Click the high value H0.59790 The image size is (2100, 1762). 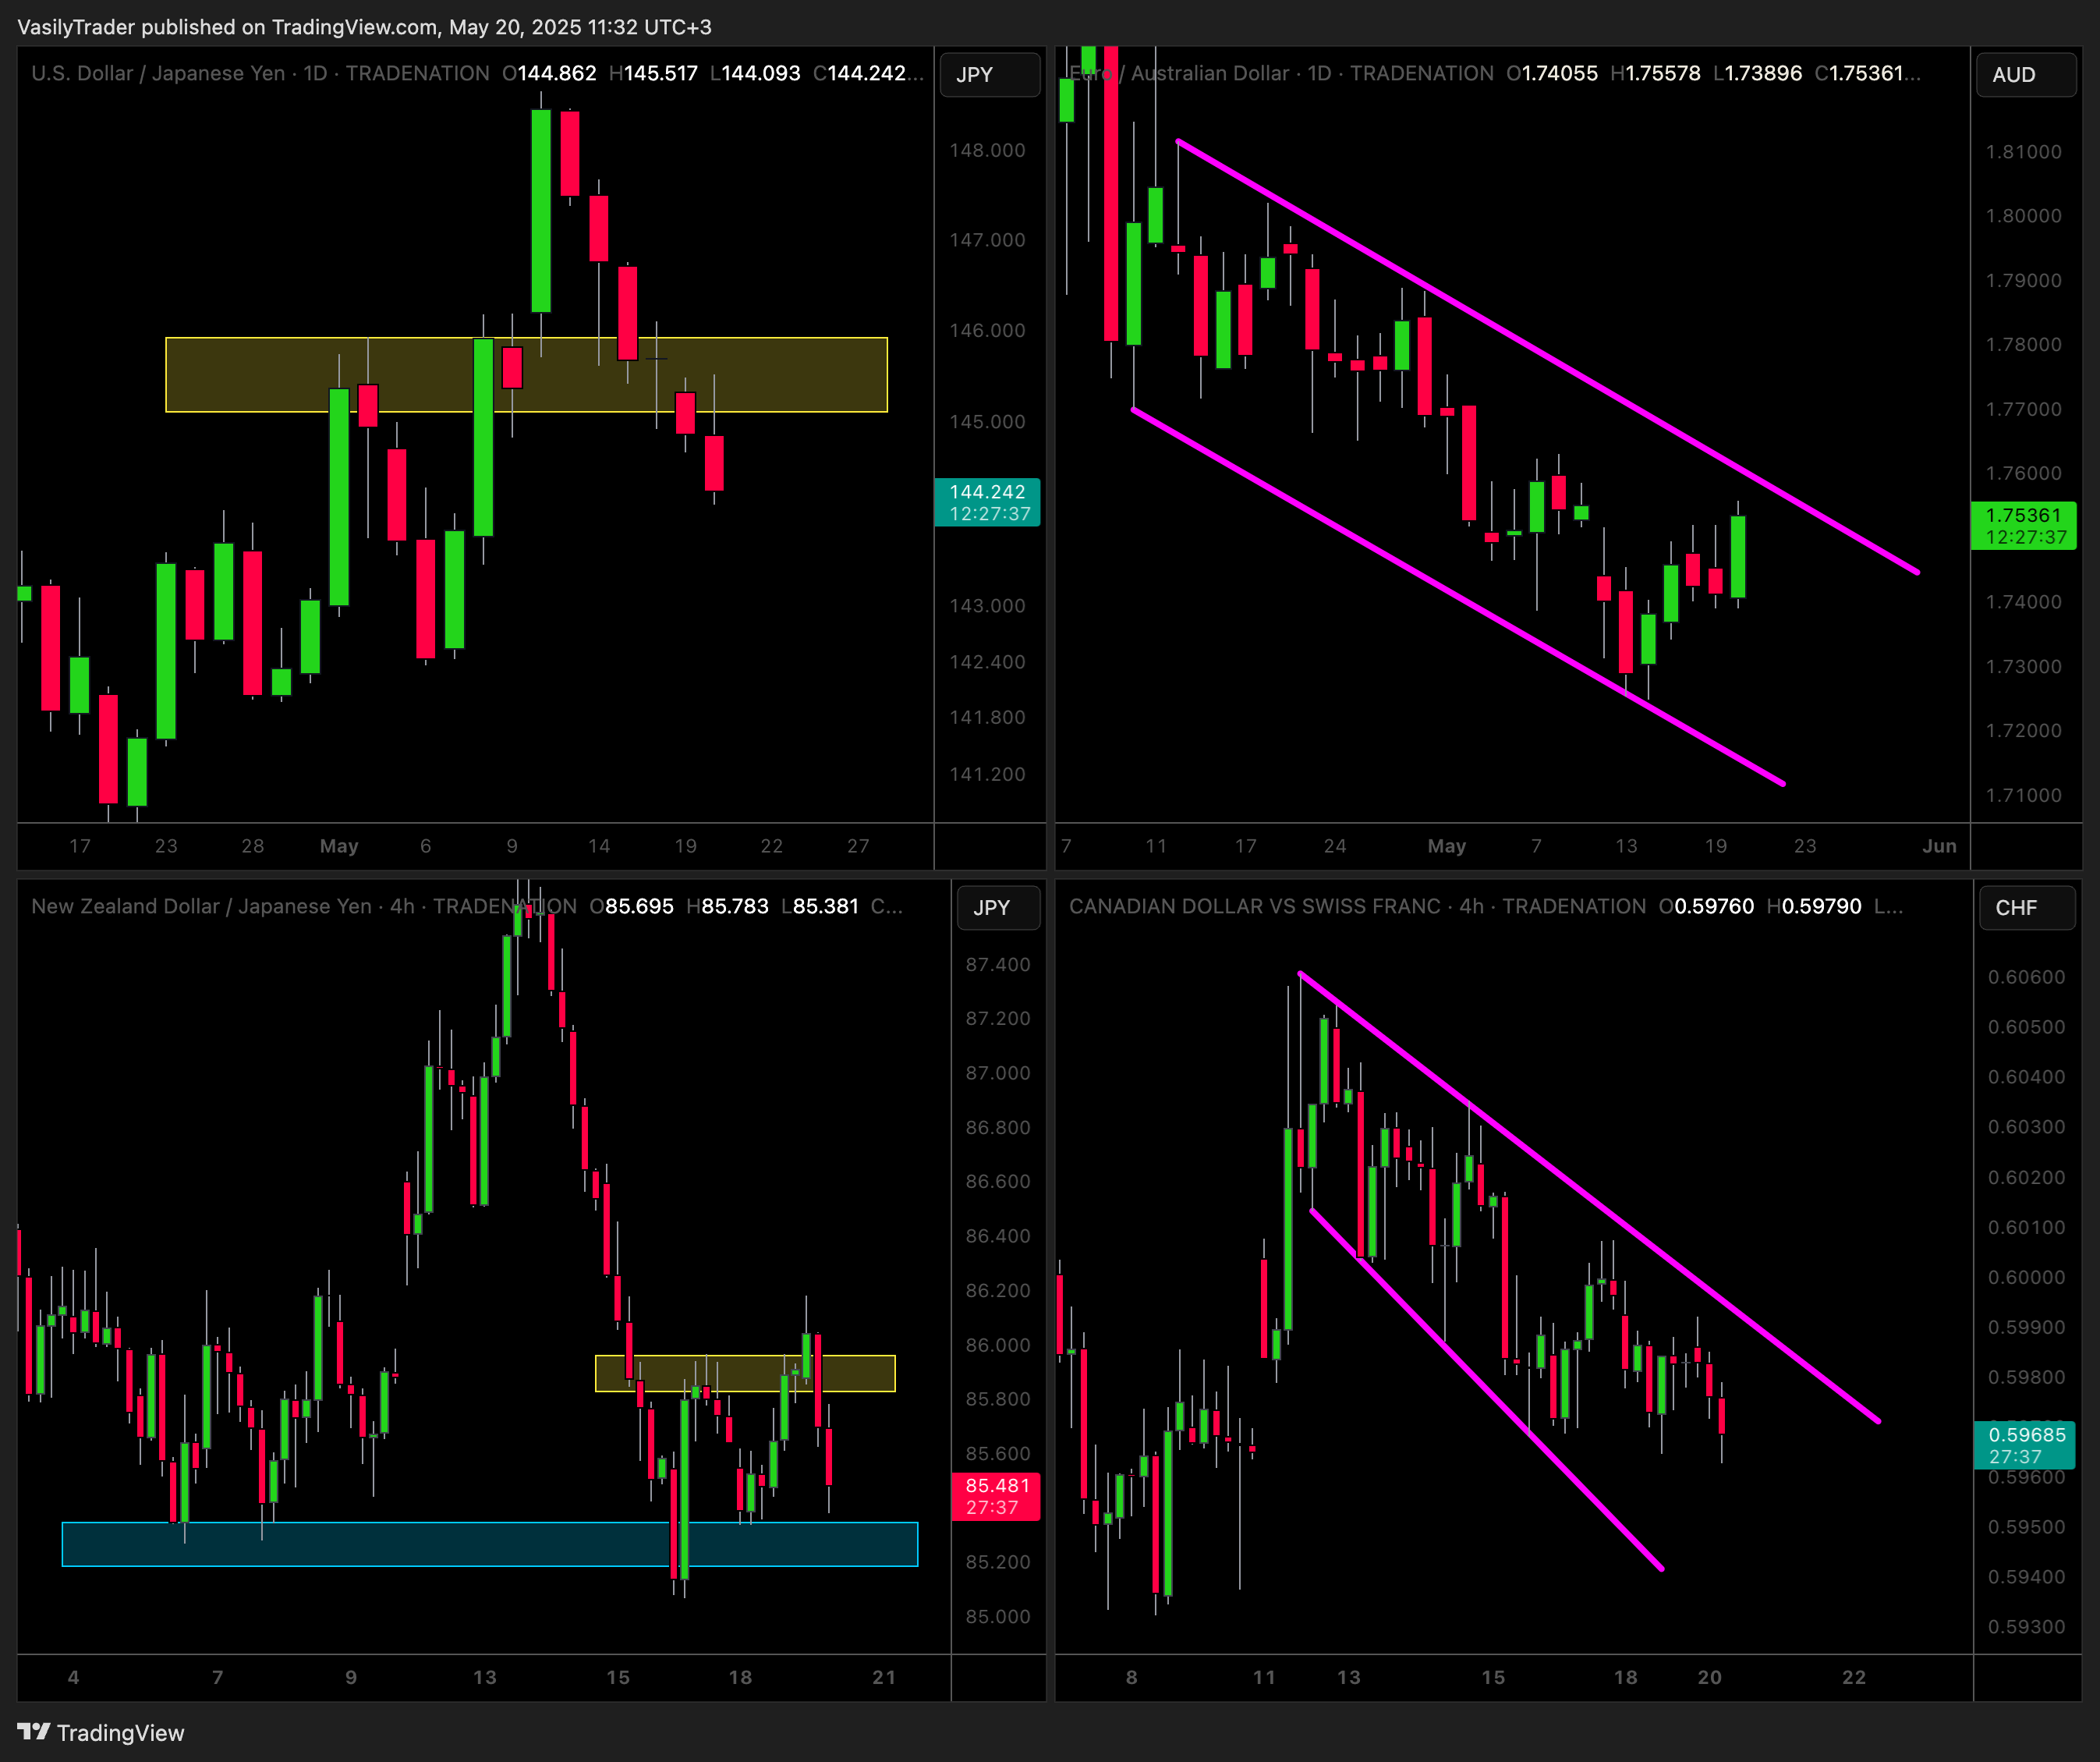[1814, 906]
